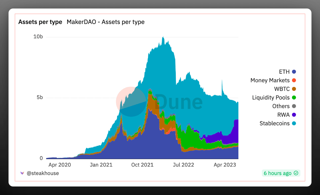320x195 pixels.
Task: Click the 6 hours ago refresh badge
Action: (281, 173)
